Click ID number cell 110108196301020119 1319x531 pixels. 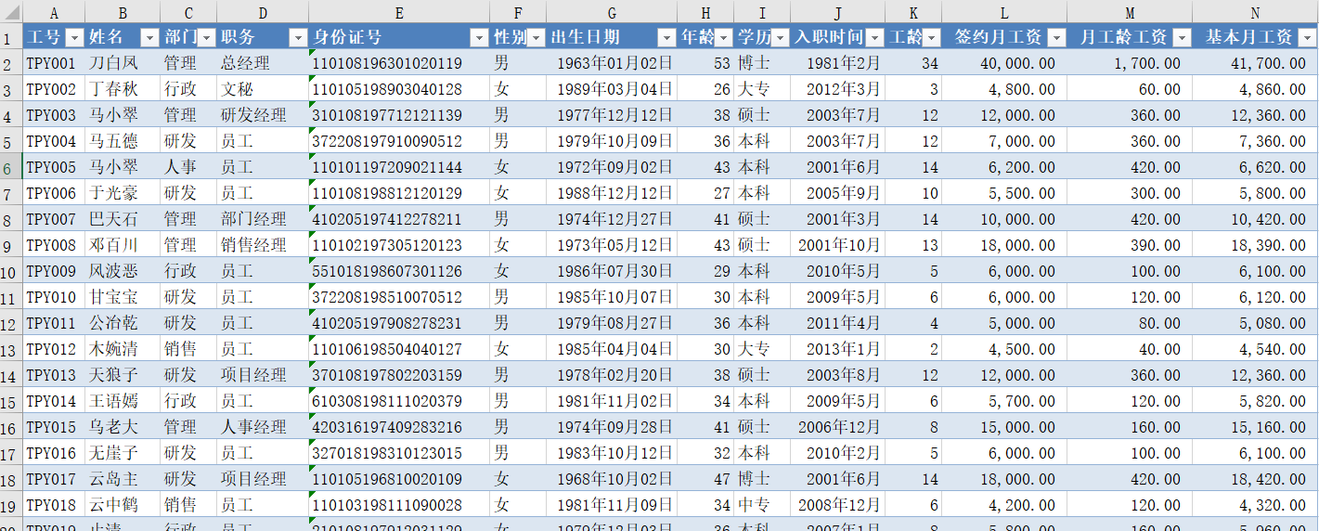(x=399, y=64)
